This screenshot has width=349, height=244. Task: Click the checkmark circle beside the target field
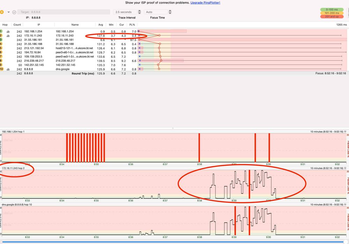pyautogui.click(x=14, y=12)
